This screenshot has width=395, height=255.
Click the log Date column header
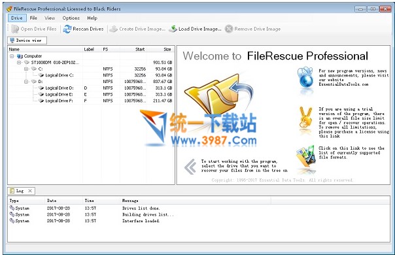click(x=64, y=201)
